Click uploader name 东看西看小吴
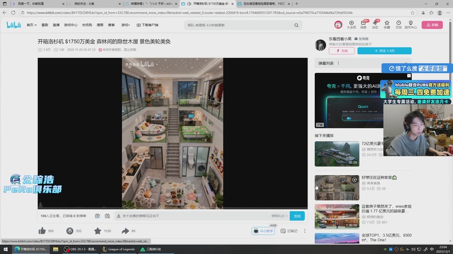 tap(340, 39)
